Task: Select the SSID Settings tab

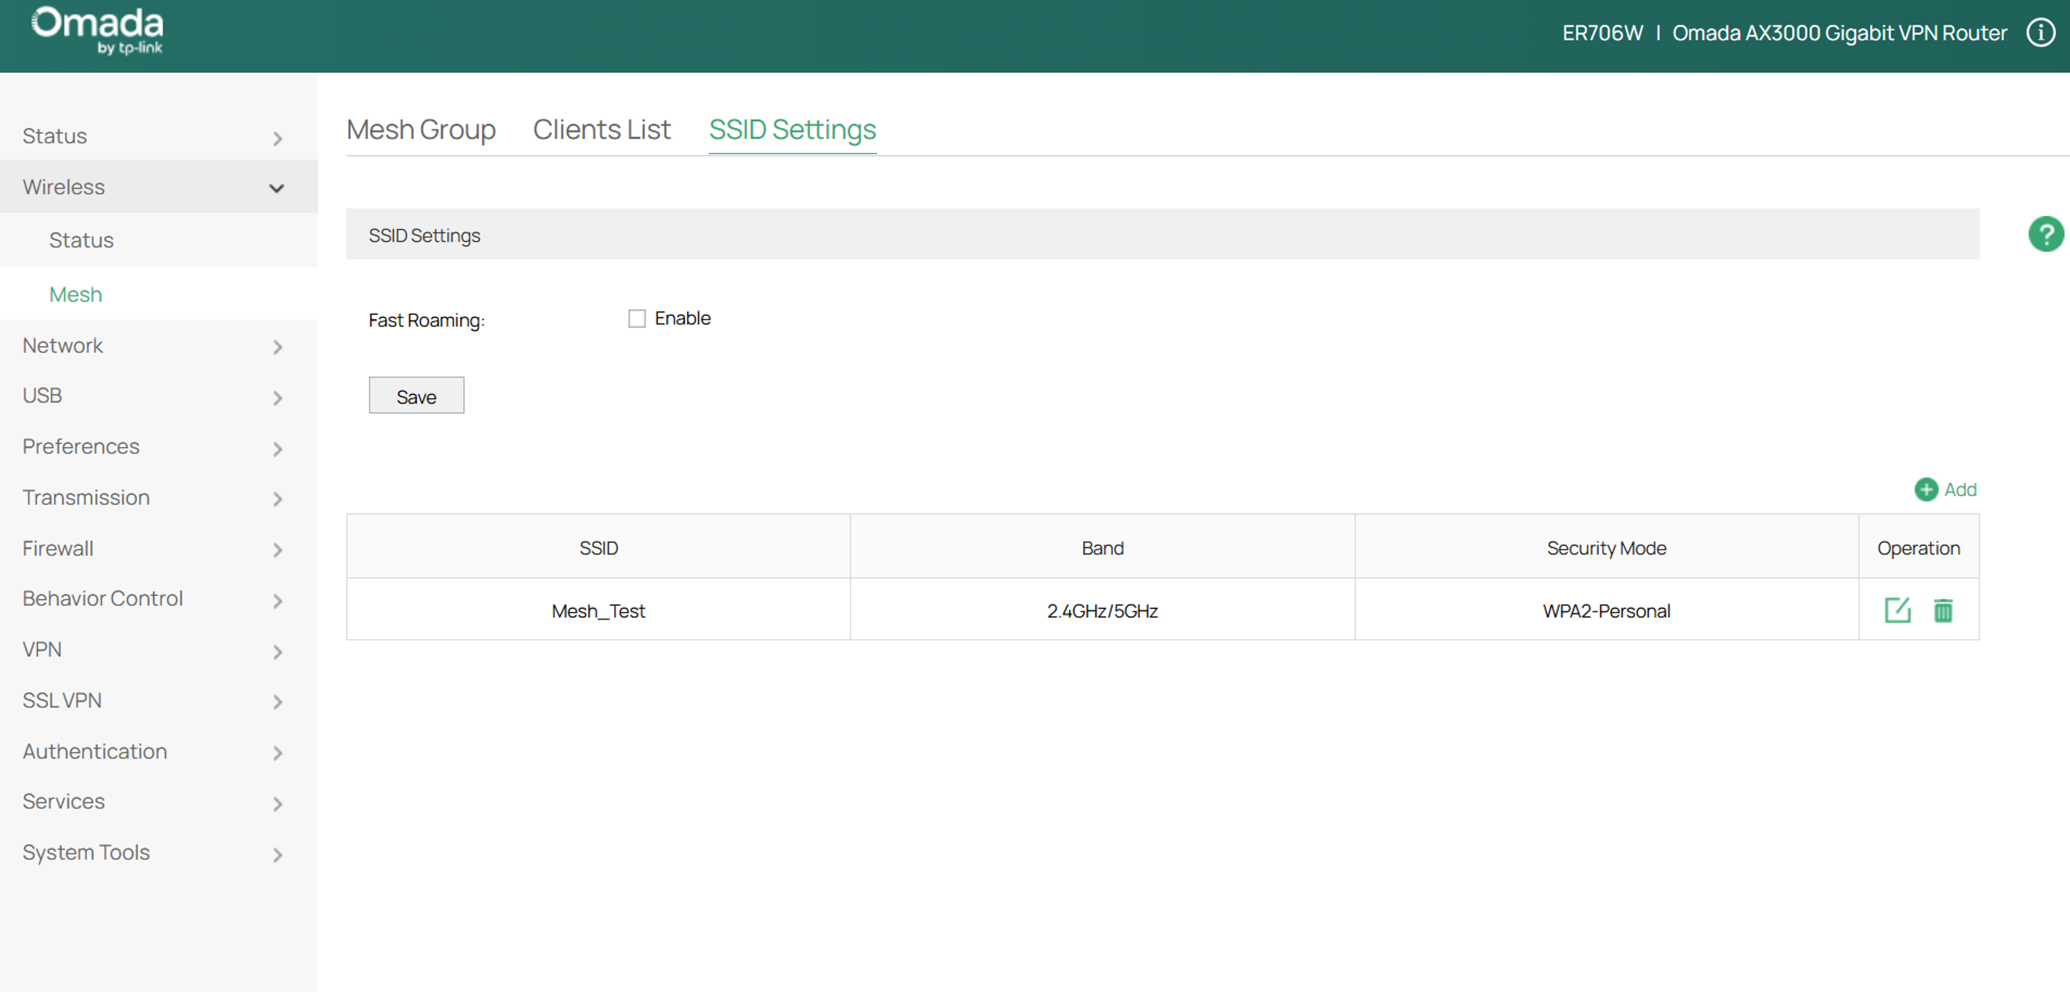Action: pyautogui.click(x=793, y=129)
